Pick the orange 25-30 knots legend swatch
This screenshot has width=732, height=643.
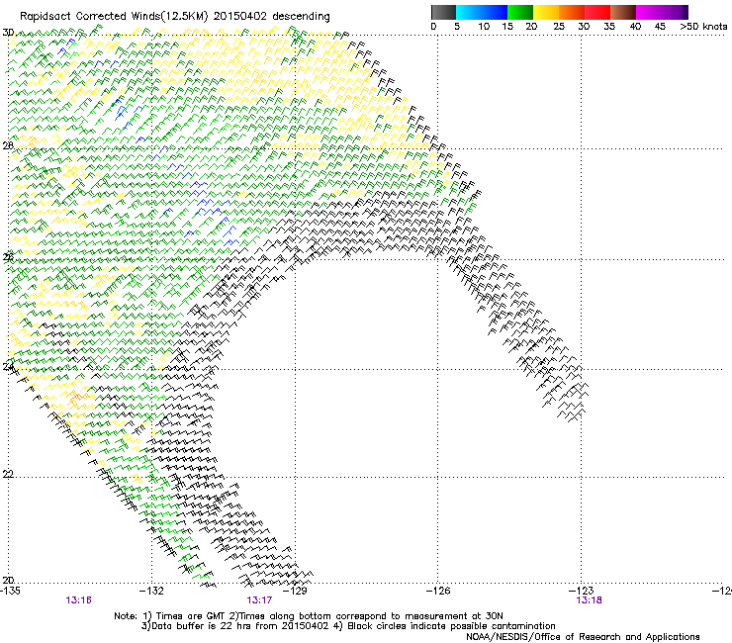click(x=572, y=12)
